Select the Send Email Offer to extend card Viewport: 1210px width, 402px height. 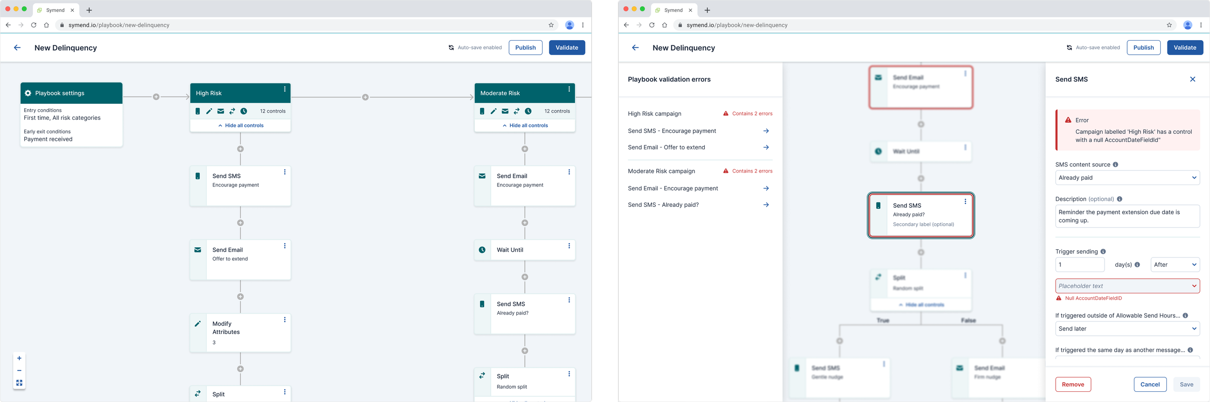[241, 259]
